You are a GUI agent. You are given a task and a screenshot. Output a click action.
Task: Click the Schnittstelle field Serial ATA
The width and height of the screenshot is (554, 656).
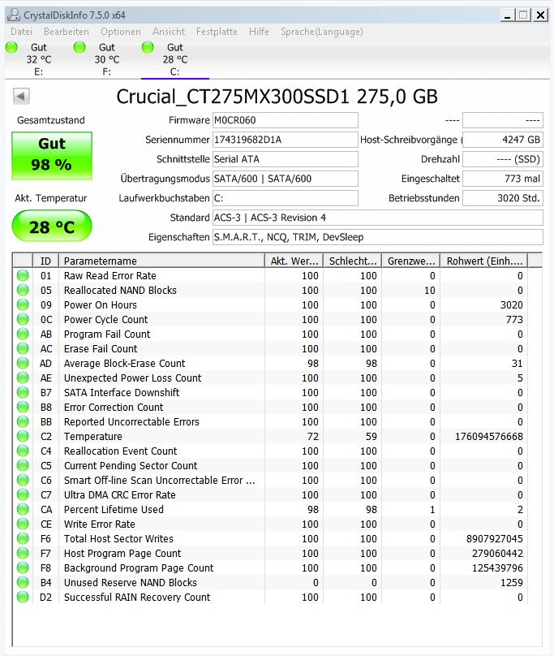click(x=286, y=159)
